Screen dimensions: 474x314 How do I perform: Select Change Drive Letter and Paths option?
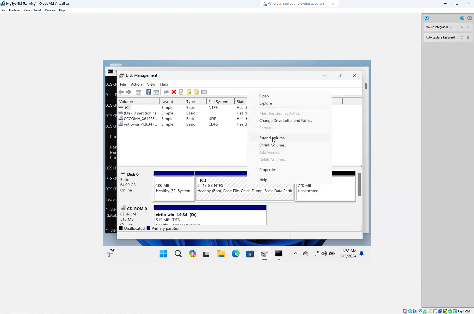(286, 120)
